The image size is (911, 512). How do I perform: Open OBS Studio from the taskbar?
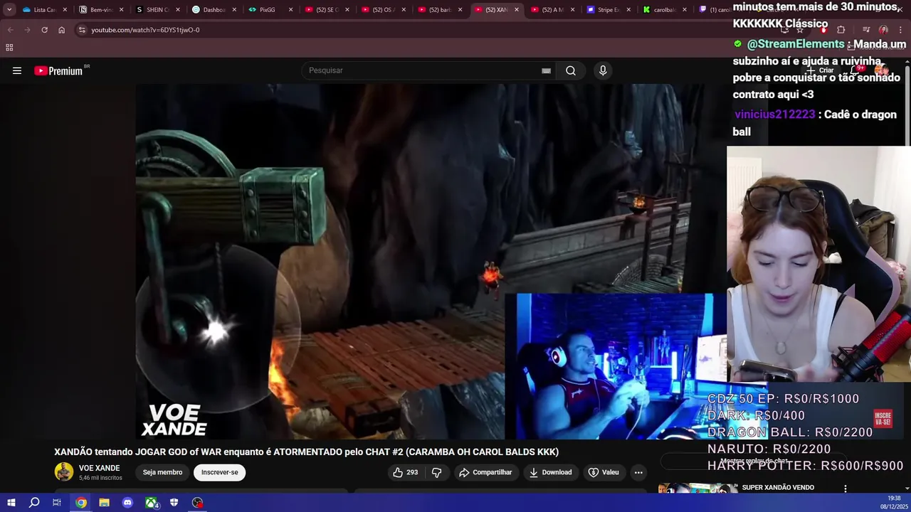[197, 503]
